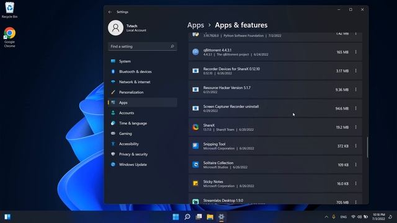The height and width of the screenshot is (223, 397).
Task: Open Accessibility settings
Action: tap(143, 144)
